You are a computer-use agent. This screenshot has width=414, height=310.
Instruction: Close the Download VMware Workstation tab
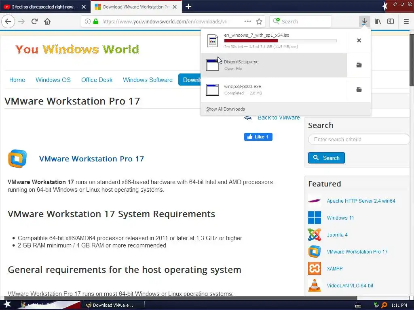(x=175, y=7)
